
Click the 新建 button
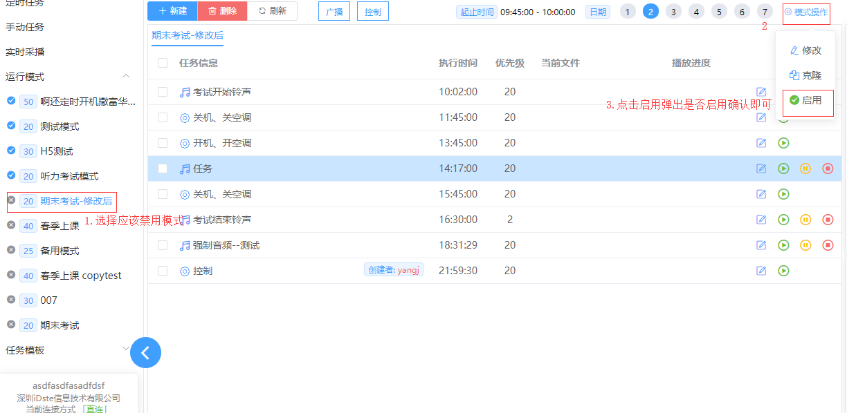[172, 11]
